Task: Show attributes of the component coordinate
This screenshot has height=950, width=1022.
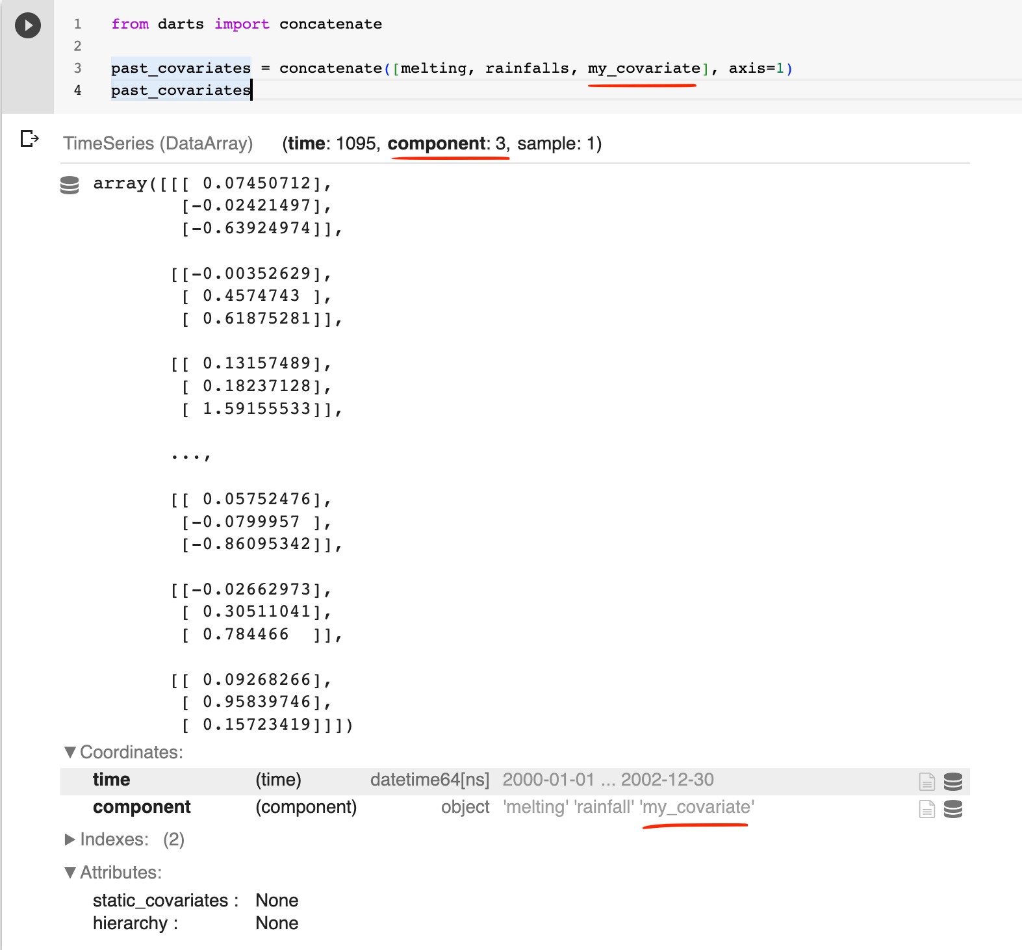Action: click(x=927, y=808)
